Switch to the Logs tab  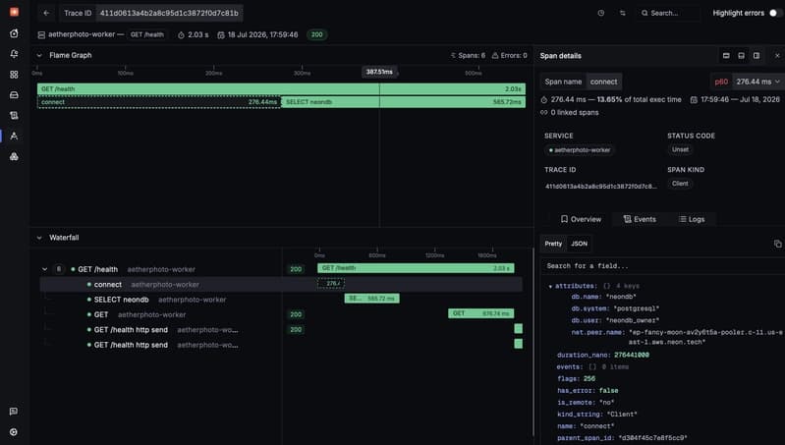tap(692, 219)
